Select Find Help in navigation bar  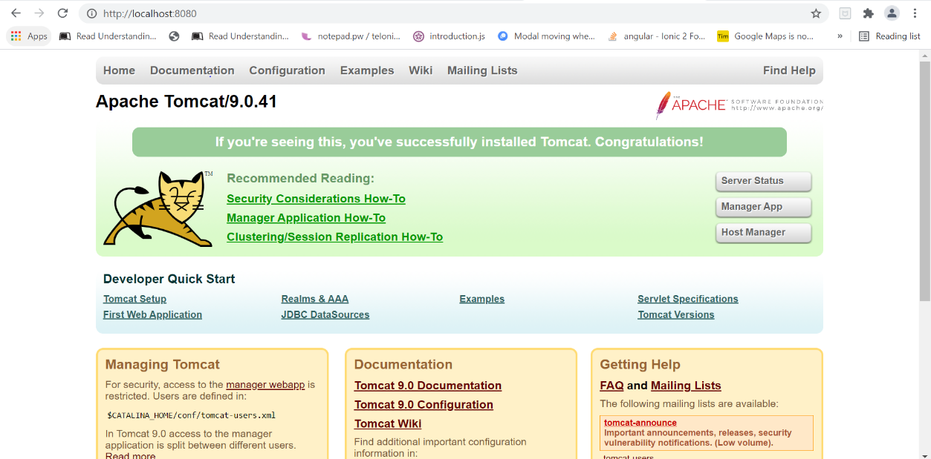click(x=788, y=70)
